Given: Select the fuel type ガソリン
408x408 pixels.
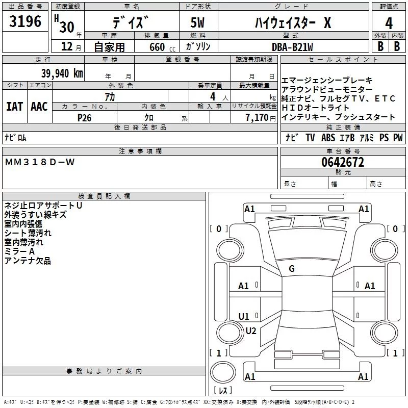Looking at the screenshot, I should [x=198, y=46].
